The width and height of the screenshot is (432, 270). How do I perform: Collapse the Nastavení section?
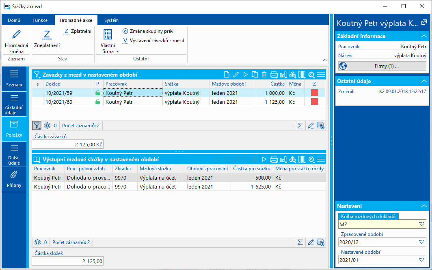(424, 206)
